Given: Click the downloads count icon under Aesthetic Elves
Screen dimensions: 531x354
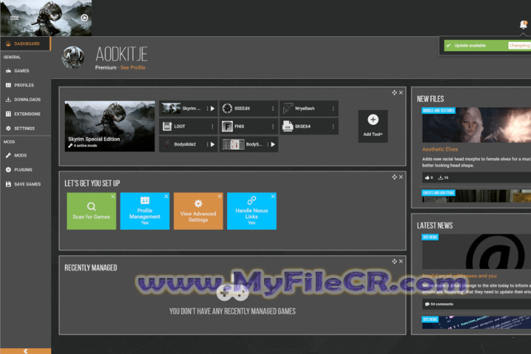Looking at the screenshot, I should point(440,178).
